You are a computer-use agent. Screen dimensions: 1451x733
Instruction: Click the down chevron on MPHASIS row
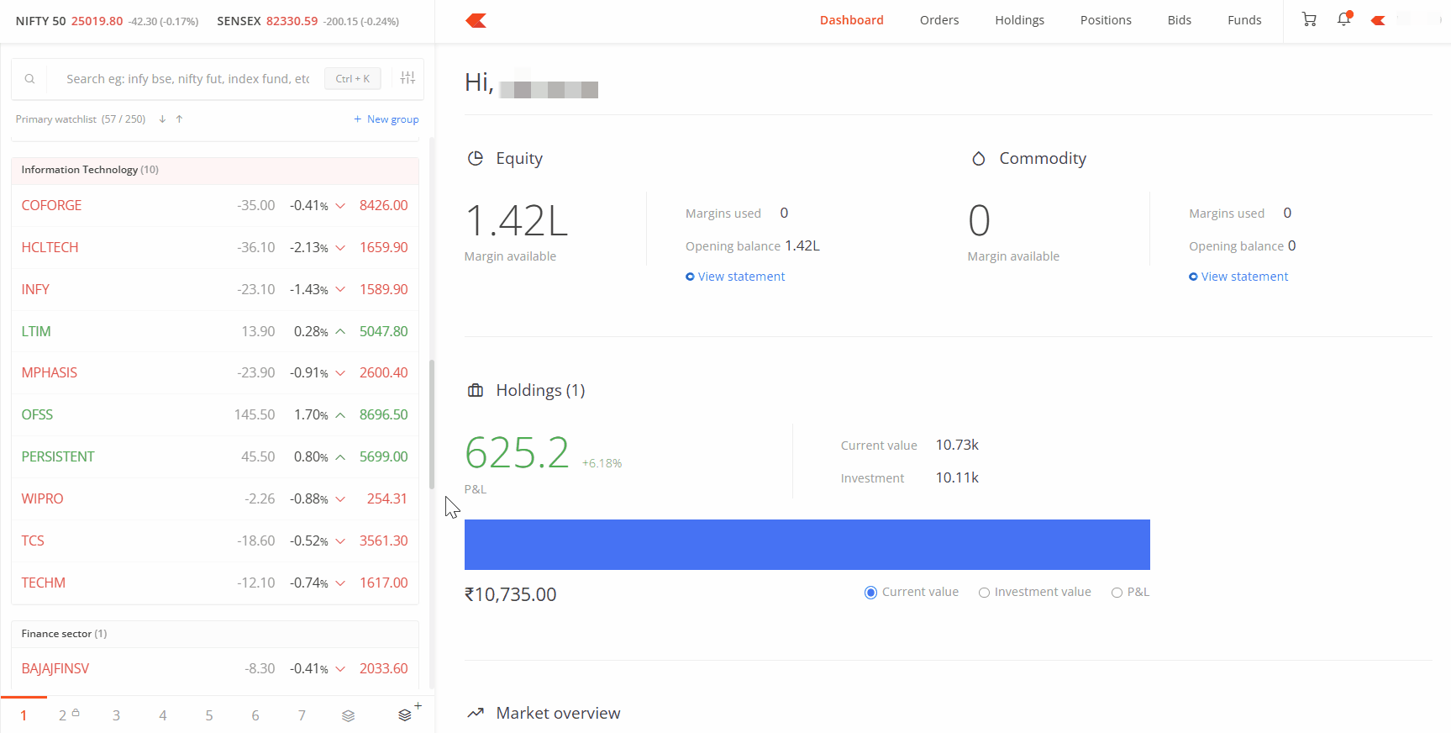340,373
